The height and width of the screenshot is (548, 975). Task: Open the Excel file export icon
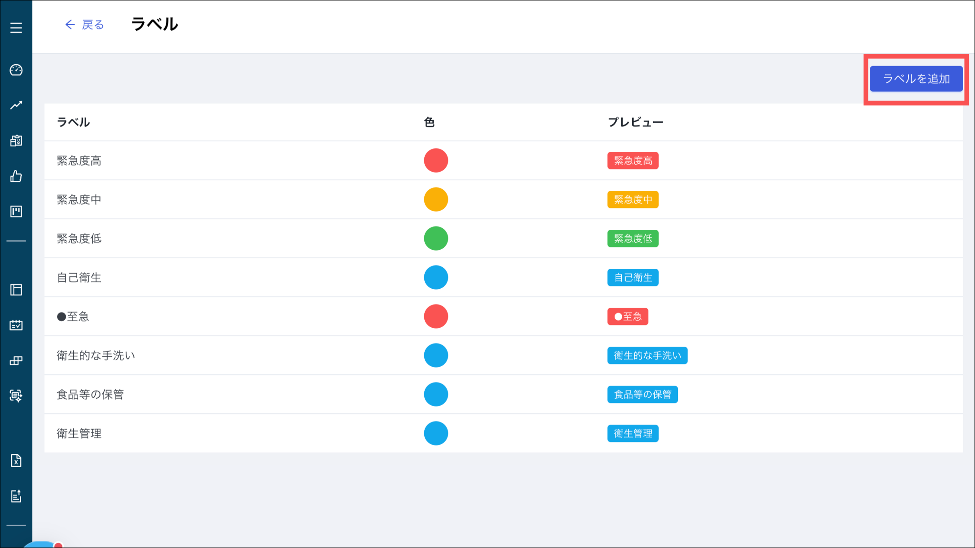[x=16, y=460]
